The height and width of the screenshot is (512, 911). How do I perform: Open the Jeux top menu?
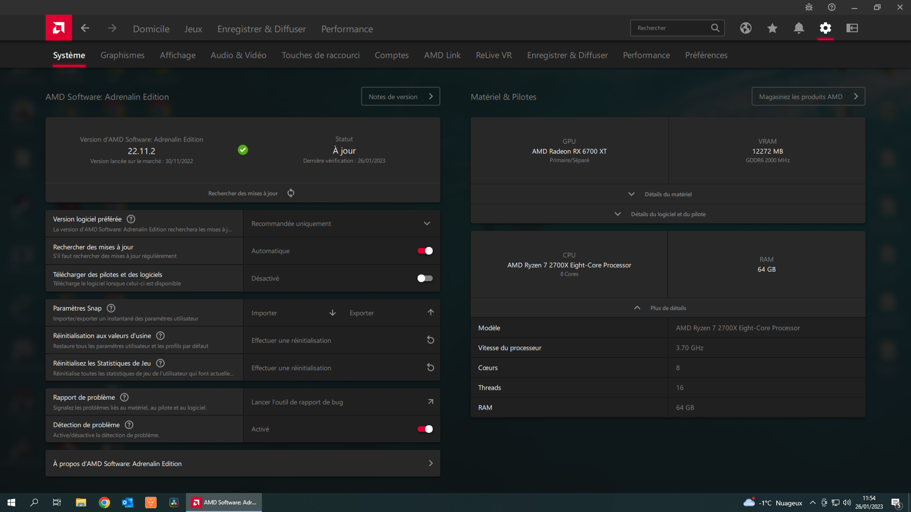point(193,29)
